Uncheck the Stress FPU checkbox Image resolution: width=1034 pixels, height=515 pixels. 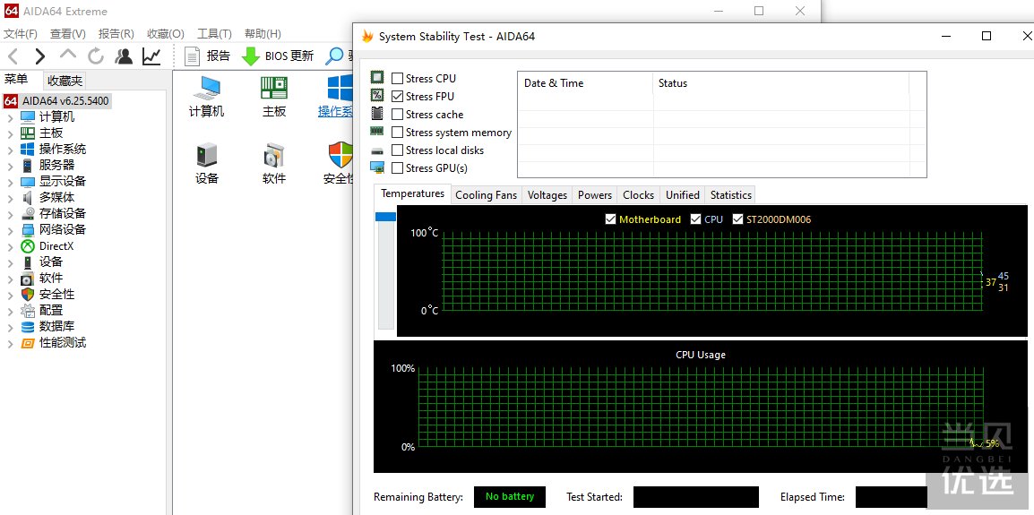(397, 96)
